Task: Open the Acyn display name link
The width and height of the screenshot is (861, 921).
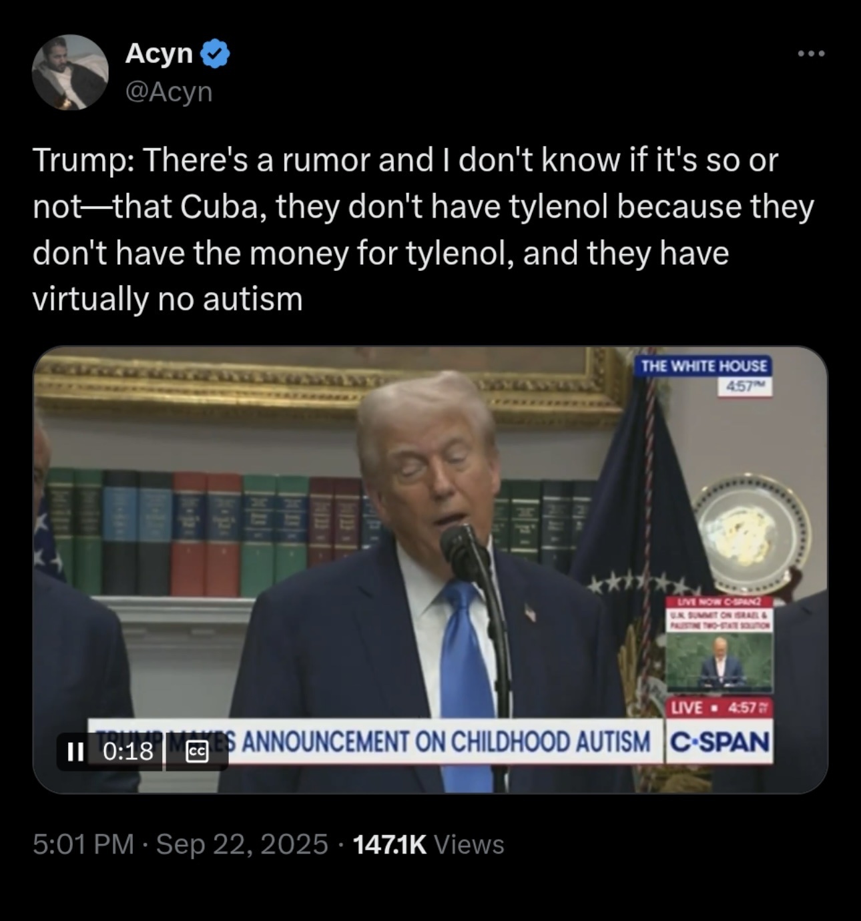Action: click(x=159, y=53)
